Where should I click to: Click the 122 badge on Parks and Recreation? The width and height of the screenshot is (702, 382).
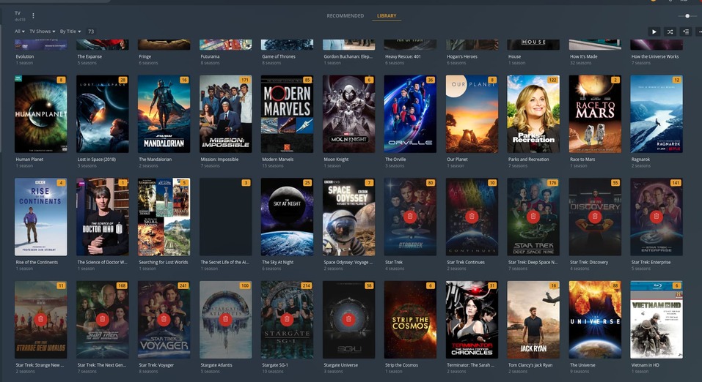552,80
